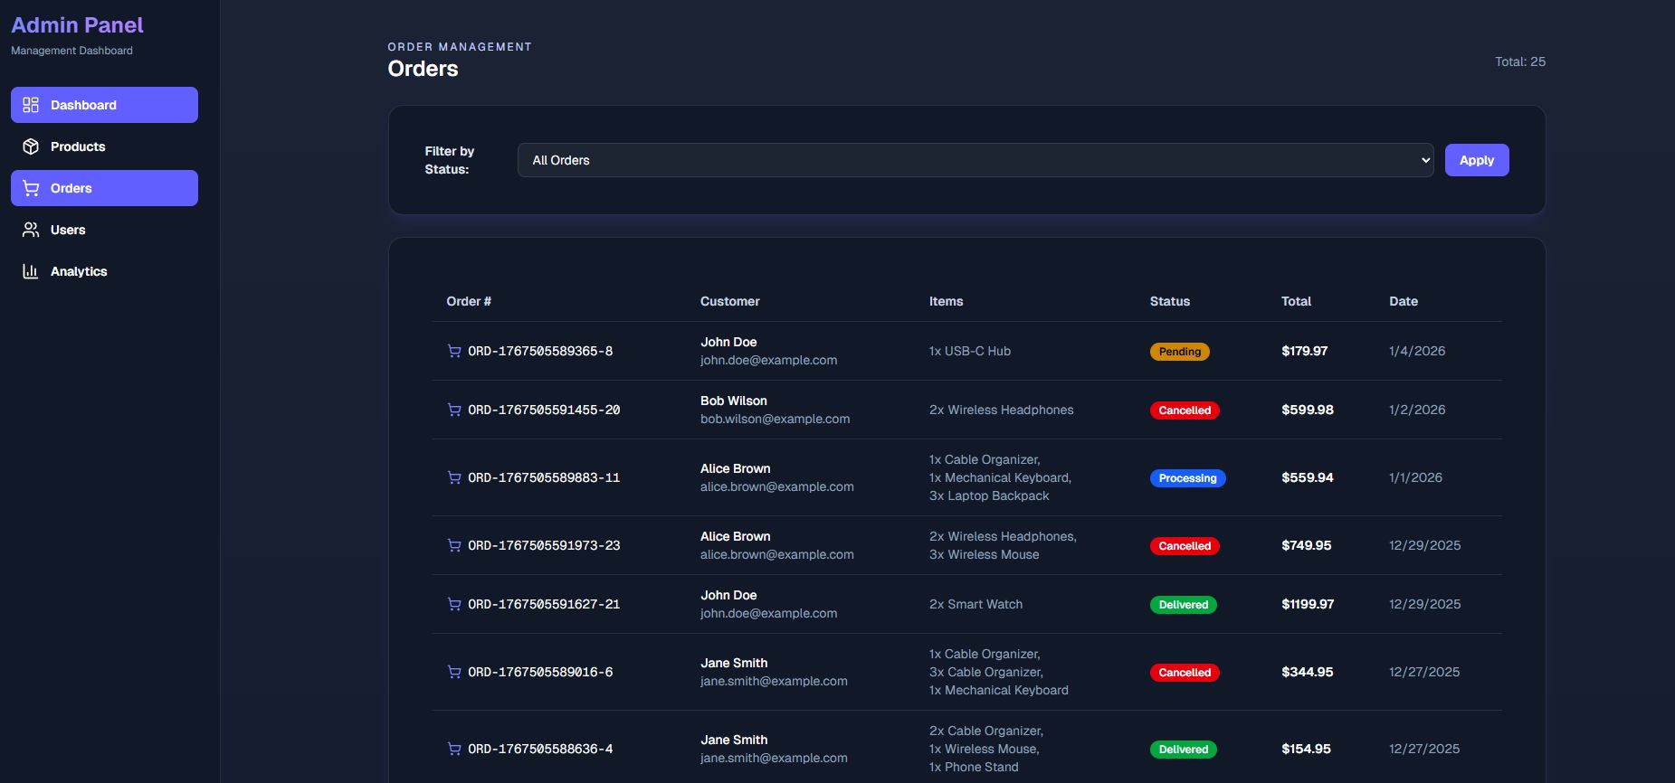Click the Products box icon

[31, 146]
